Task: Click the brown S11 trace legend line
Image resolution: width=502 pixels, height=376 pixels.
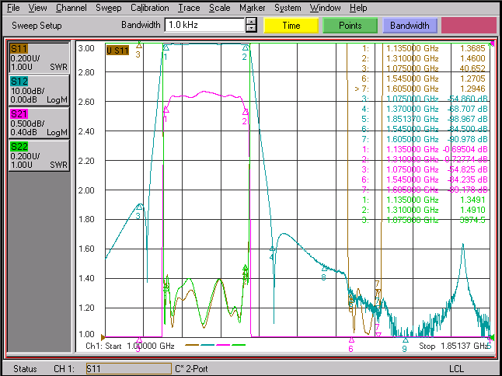Action: (x=192, y=345)
